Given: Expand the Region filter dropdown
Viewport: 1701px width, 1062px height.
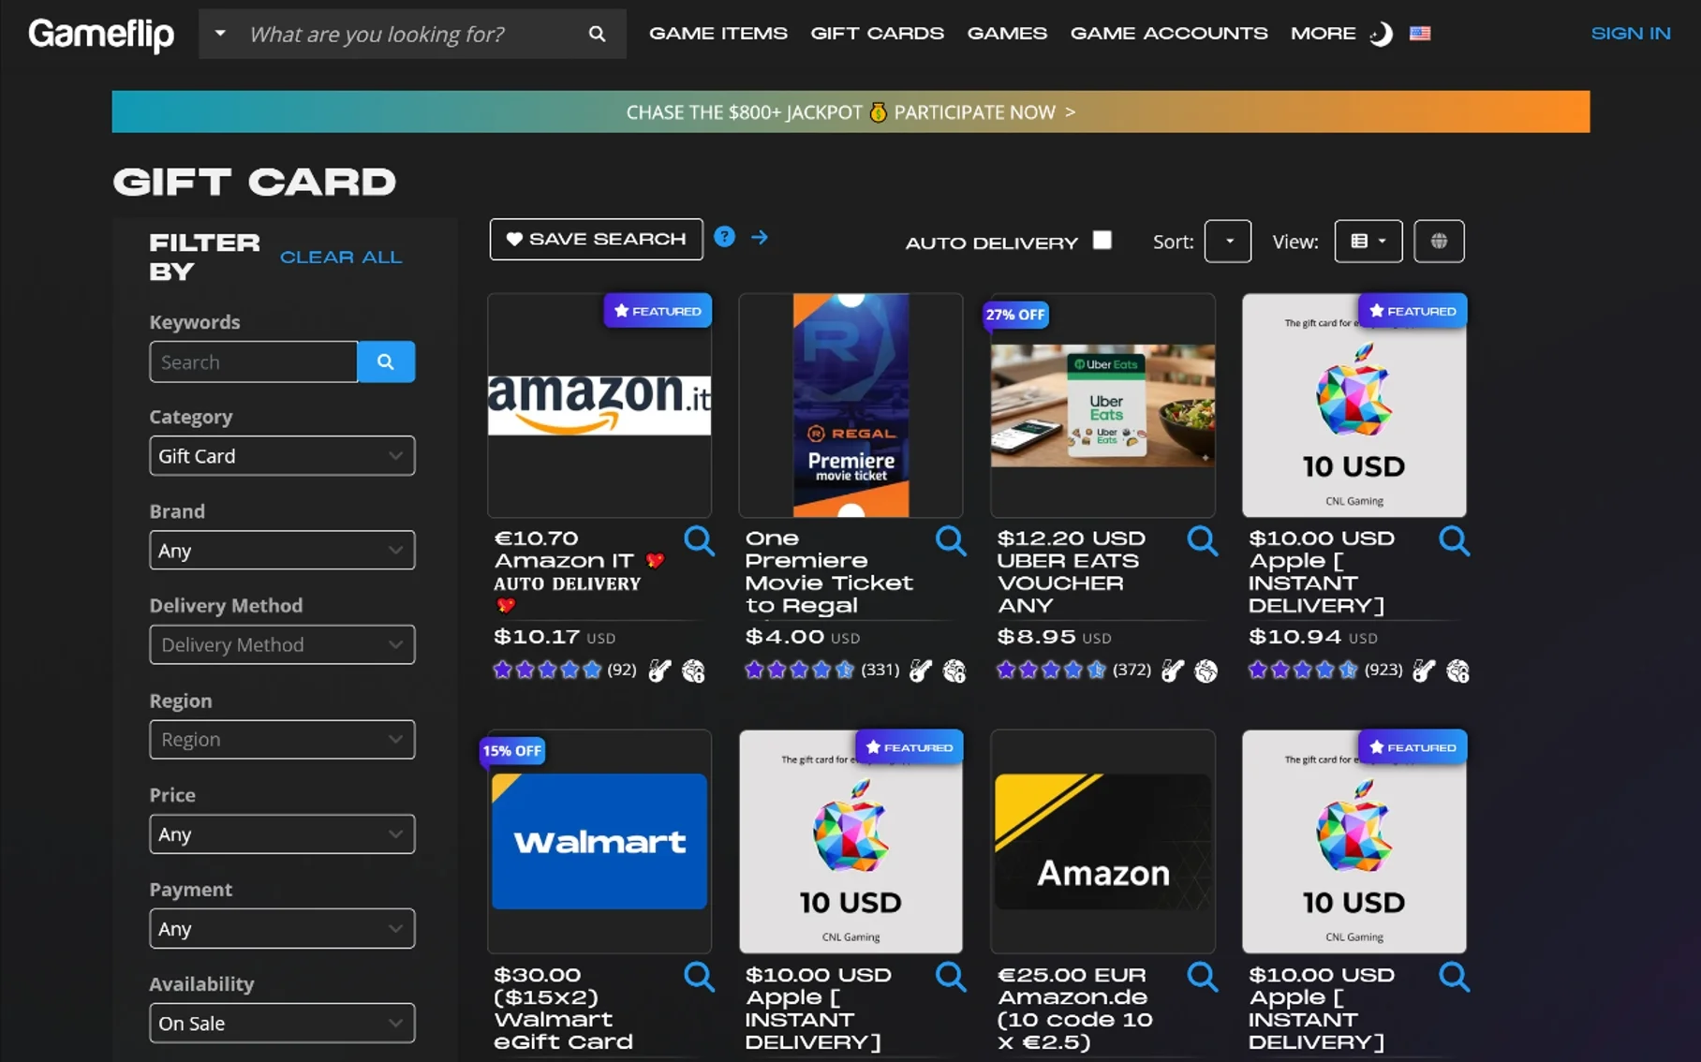Looking at the screenshot, I should [x=282, y=740].
